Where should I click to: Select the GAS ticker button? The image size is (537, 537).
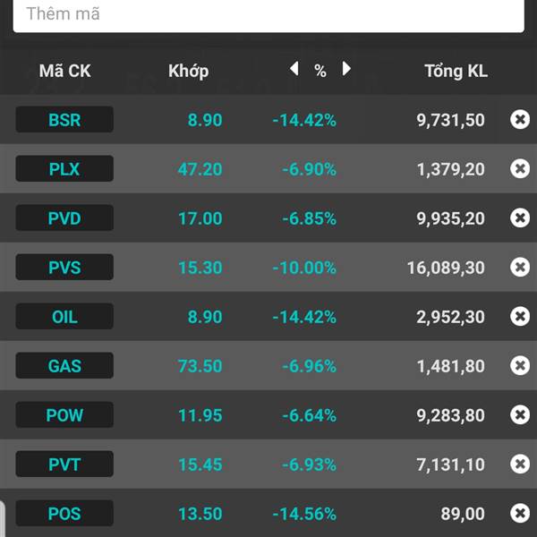click(x=64, y=365)
